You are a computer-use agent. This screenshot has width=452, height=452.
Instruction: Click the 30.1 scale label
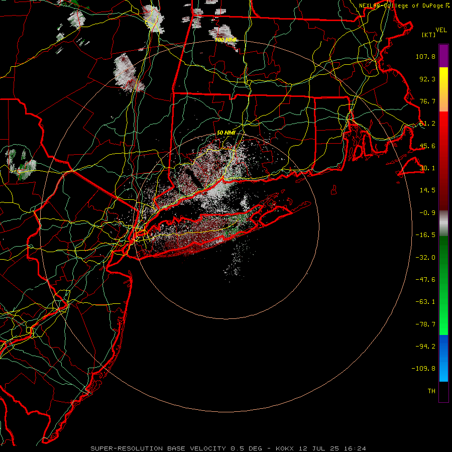click(x=427, y=168)
